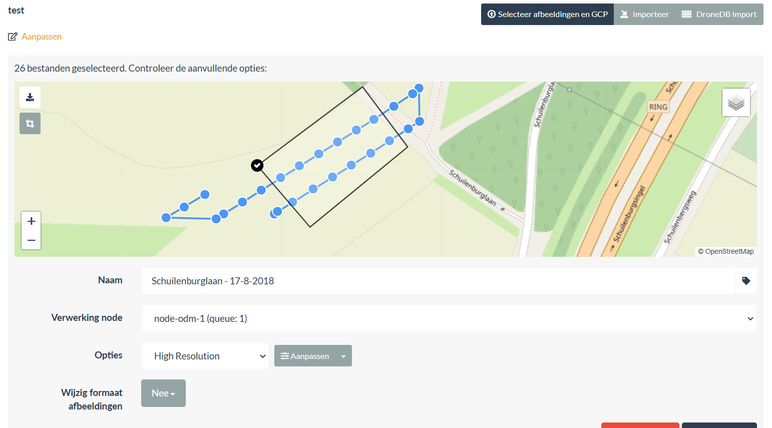Viewport: 772px width, 428px height.
Task: Open the map layers switcher
Action: point(735,102)
